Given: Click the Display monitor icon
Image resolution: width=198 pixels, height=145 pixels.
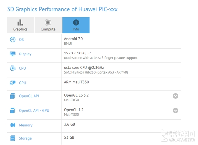Looking at the screenshot, I should point(13,54).
